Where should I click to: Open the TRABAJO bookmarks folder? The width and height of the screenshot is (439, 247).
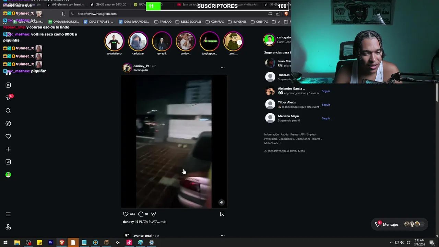click(x=163, y=22)
